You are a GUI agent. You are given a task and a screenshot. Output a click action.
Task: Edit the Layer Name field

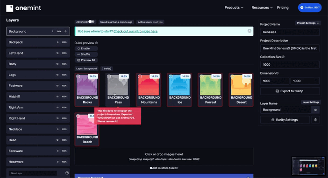coord(285,110)
